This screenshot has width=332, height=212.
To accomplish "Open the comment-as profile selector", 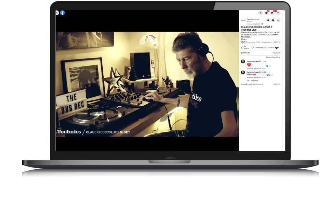I will 277,48.
